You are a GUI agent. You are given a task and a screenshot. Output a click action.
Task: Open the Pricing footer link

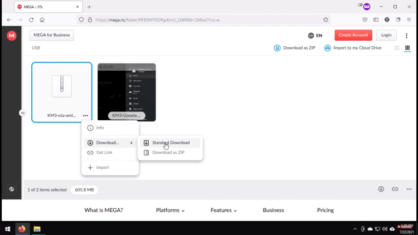pyautogui.click(x=325, y=210)
